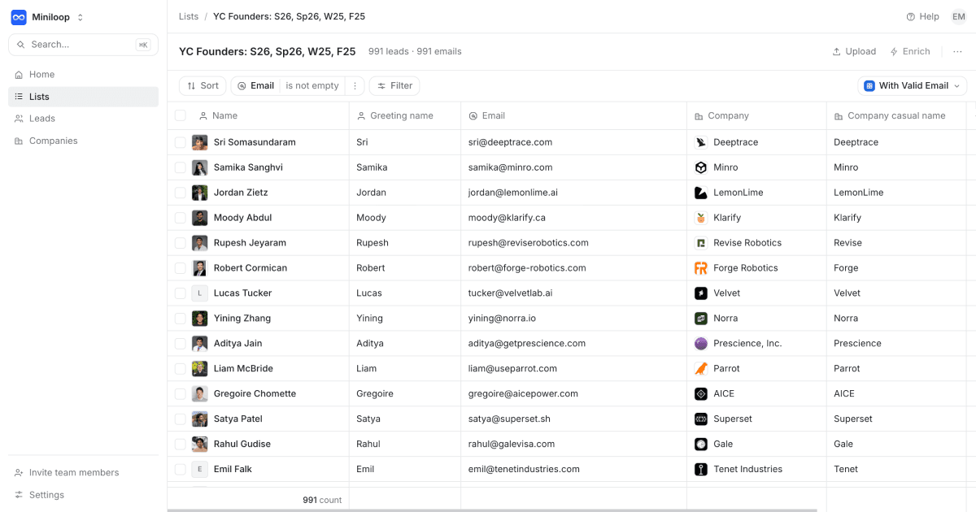This screenshot has height=512, width=976.
Task: Click the Enrich button
Action: [x=910, y=51]
